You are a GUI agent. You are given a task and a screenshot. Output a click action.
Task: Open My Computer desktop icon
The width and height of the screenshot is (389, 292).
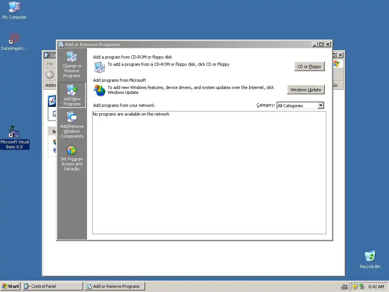(x=14, y=10)
